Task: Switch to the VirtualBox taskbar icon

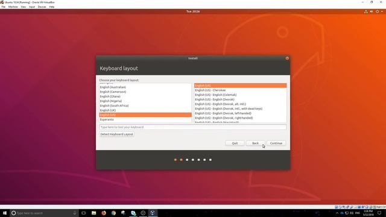Action: click(153, 213)
